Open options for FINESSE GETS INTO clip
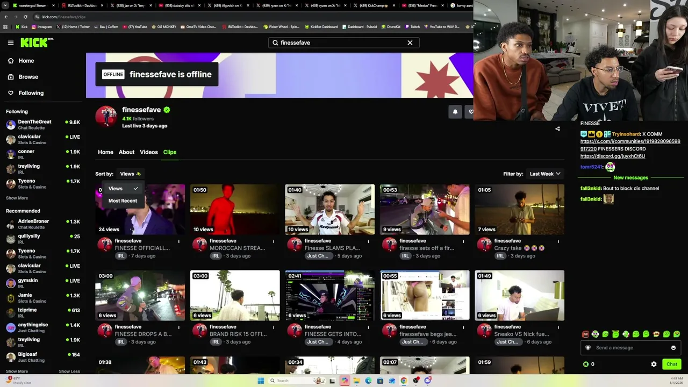The width and height of the screenshot is (688, 387). (369, 327)
